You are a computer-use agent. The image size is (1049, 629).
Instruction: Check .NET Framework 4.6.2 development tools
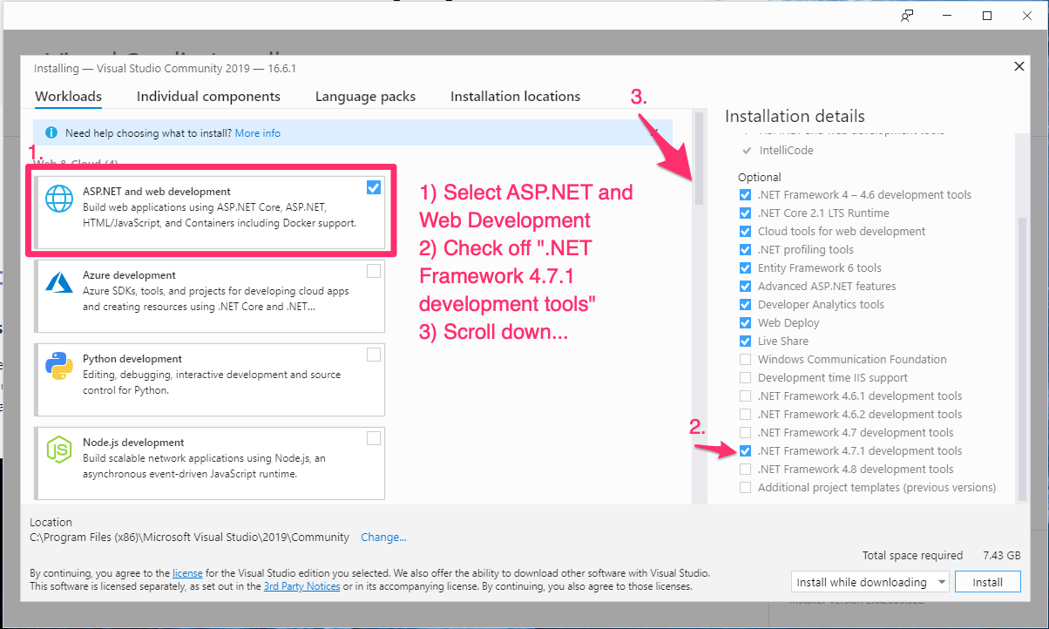point(745,414)
